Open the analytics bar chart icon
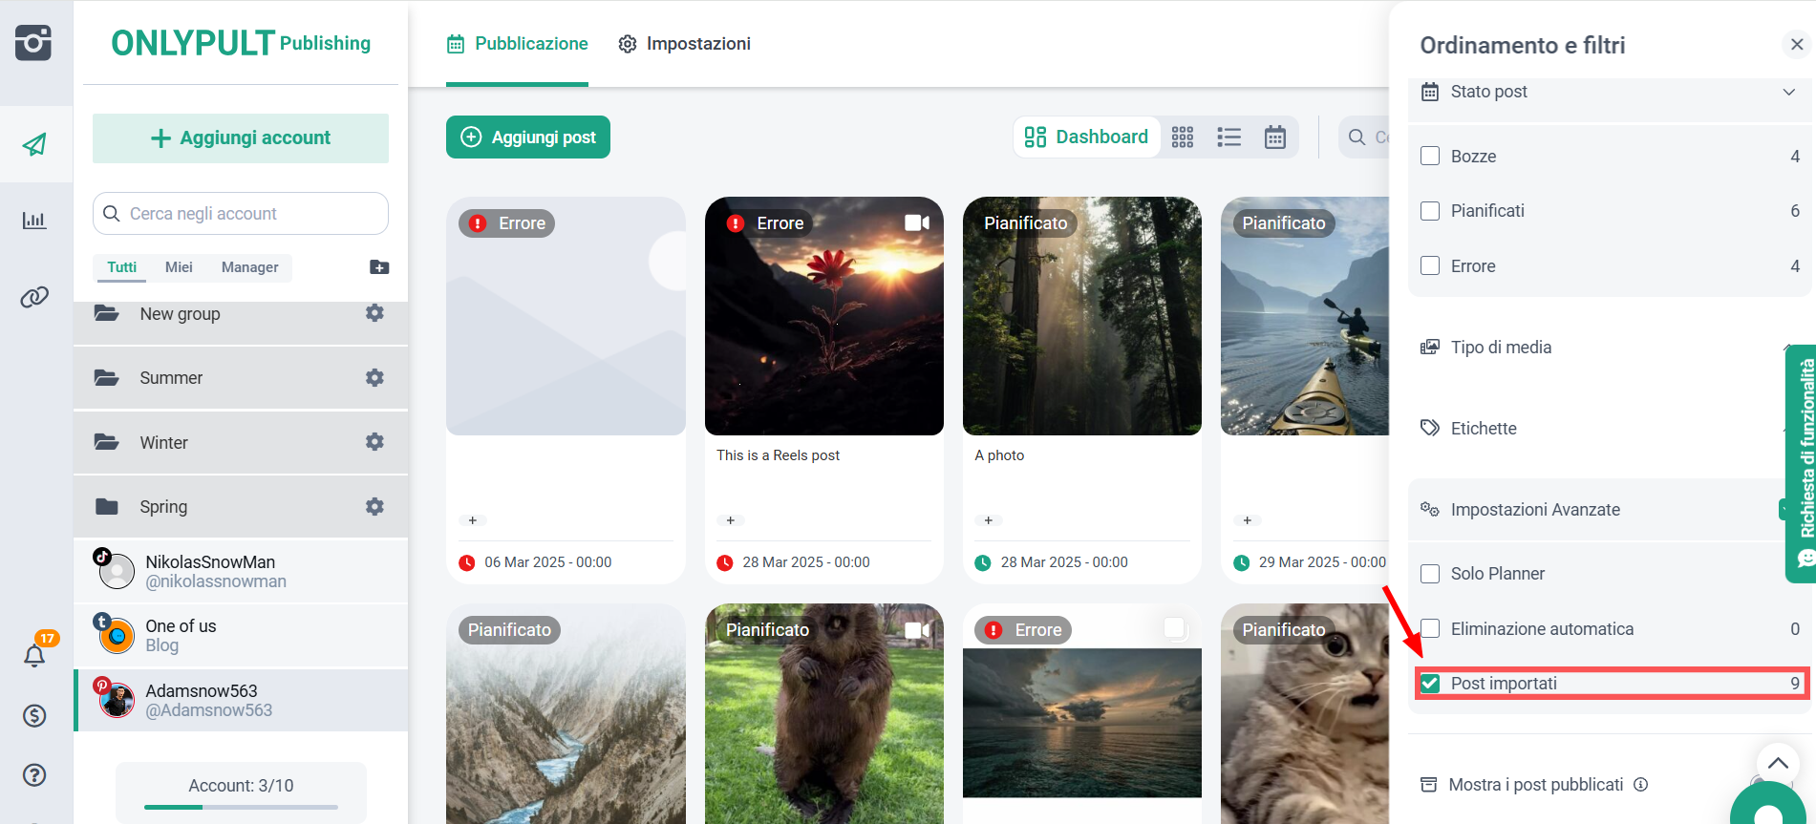The image size is (1816, 824). (x=34, y=221)
